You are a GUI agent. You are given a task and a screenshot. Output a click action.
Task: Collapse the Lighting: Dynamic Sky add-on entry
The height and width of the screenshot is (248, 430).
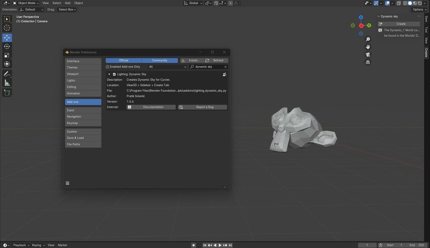[x=109, y=74]
